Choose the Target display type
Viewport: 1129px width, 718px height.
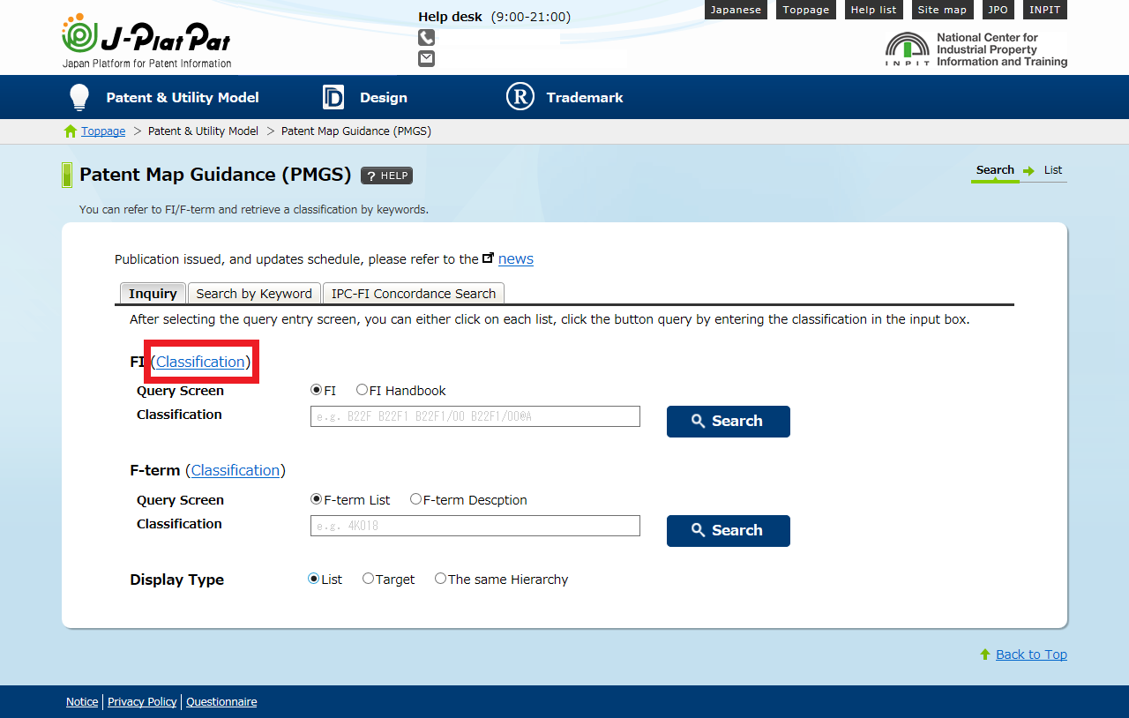point(369,579)
